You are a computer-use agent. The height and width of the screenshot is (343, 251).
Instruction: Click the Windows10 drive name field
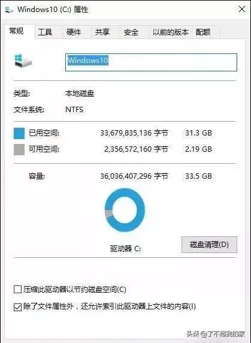(x=151, y=62)
